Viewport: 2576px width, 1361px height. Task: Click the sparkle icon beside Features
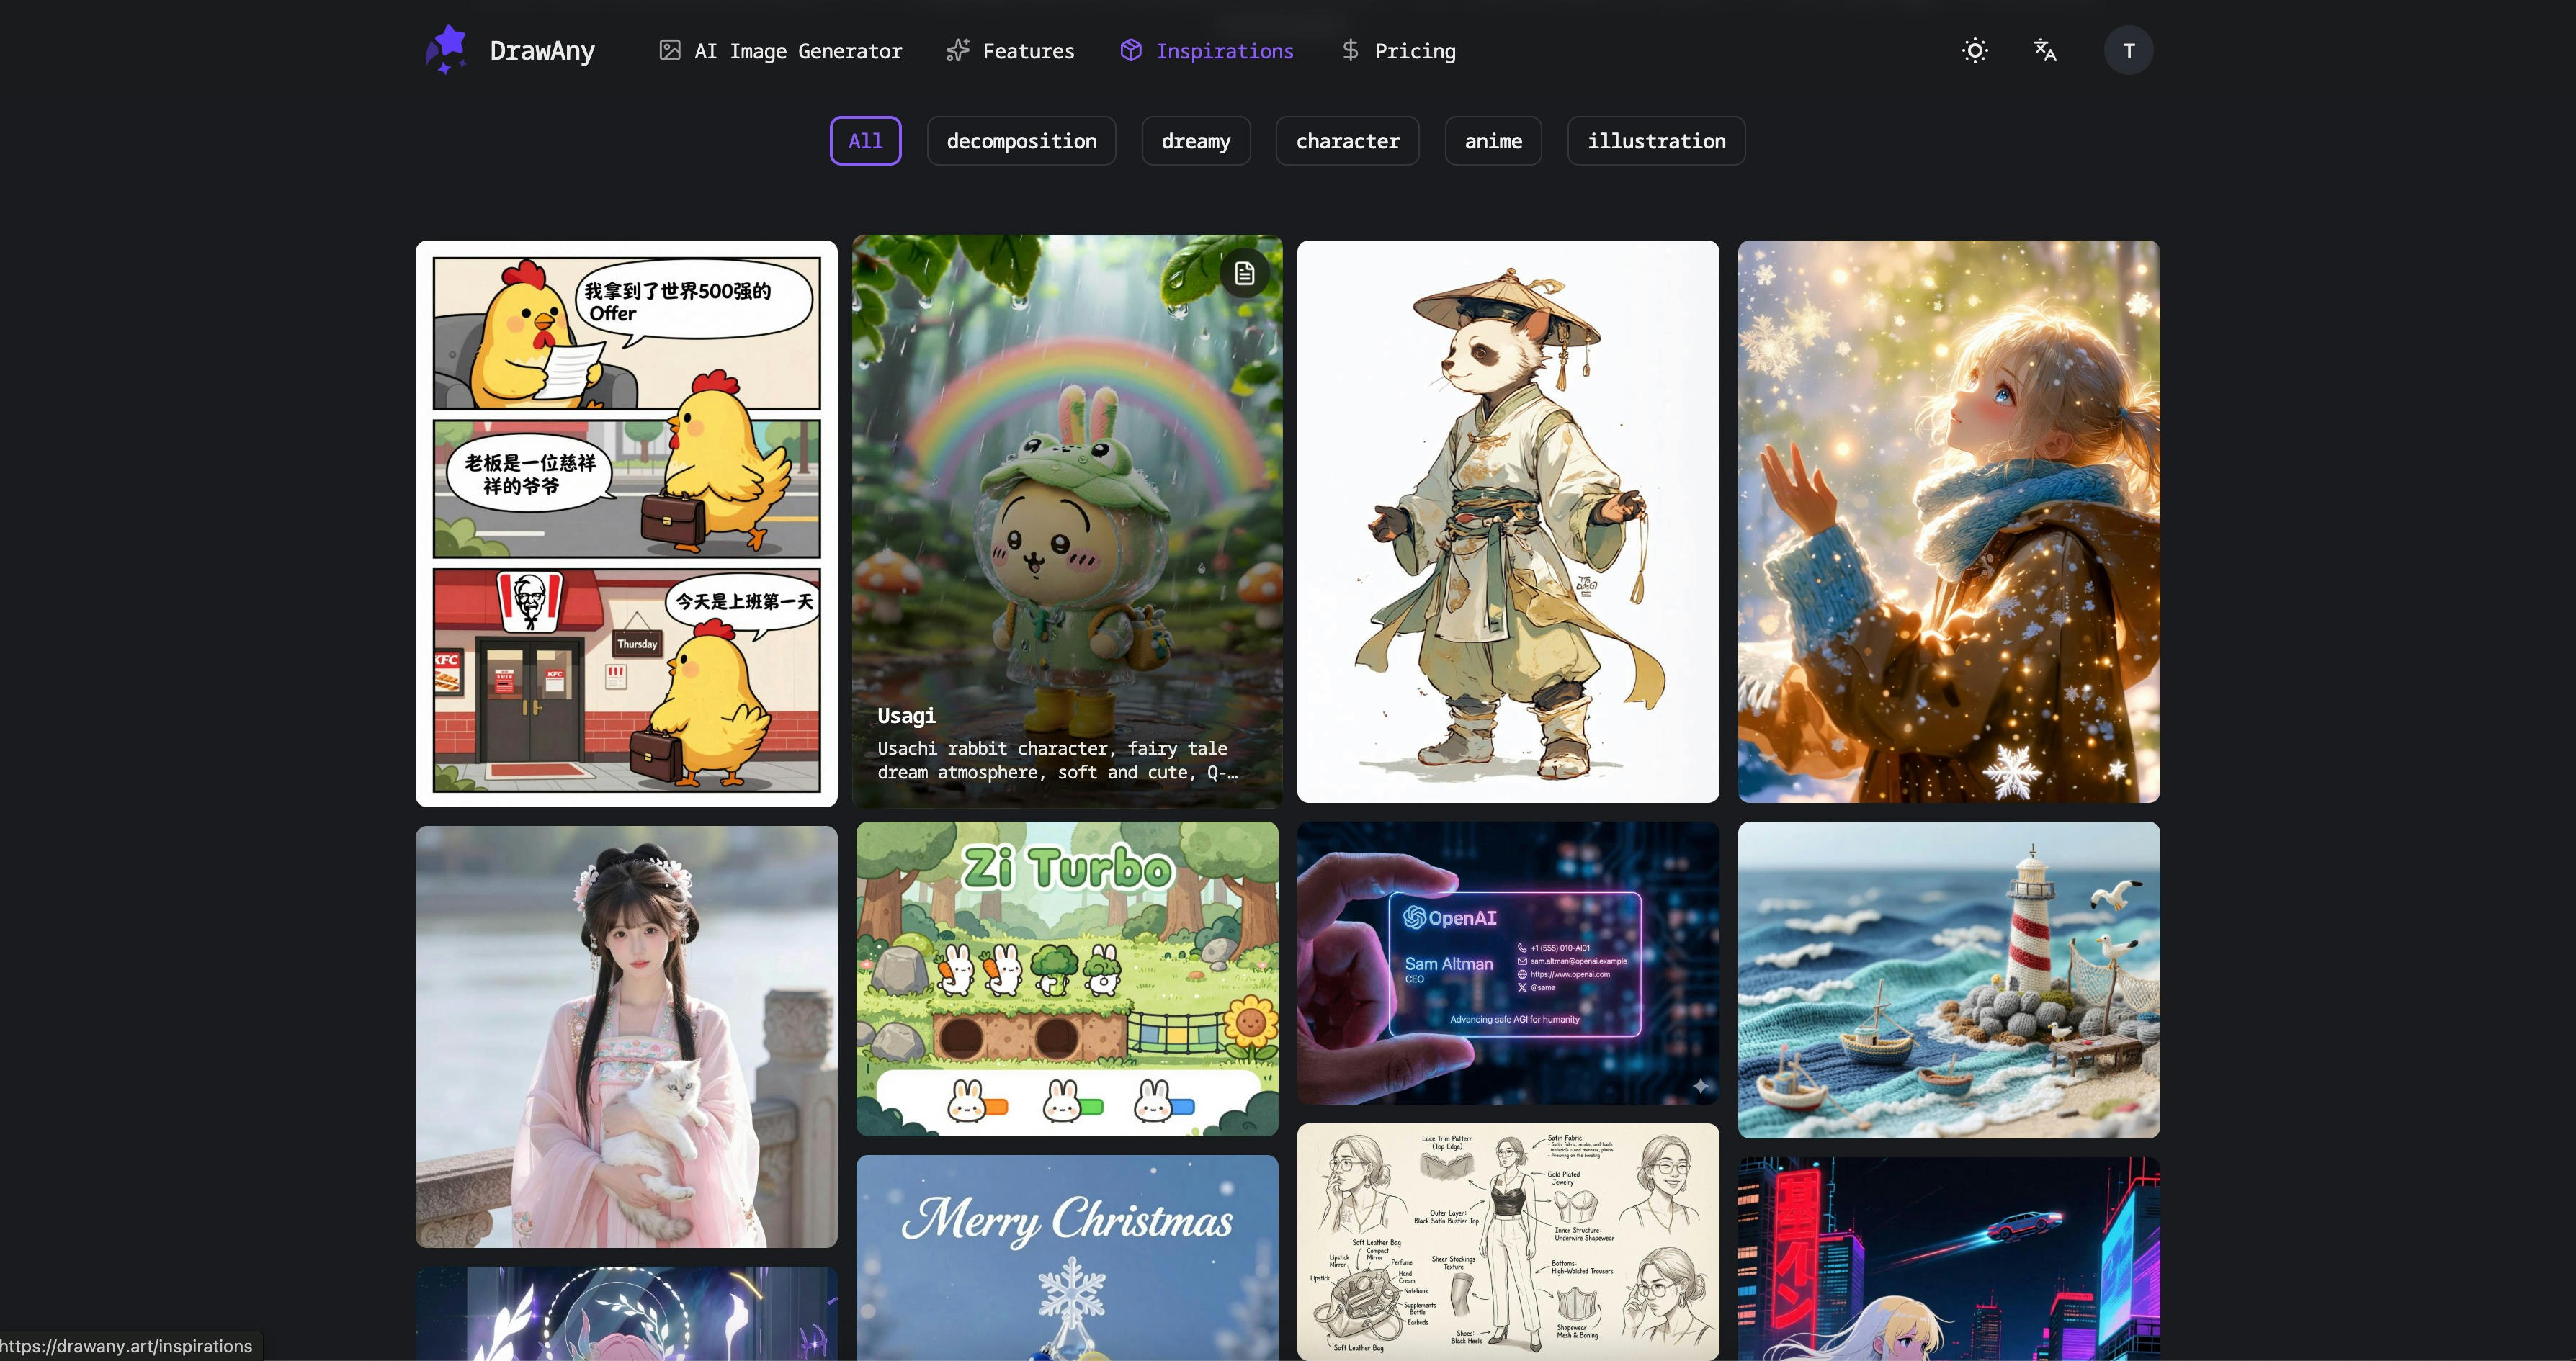click(957, 50)
